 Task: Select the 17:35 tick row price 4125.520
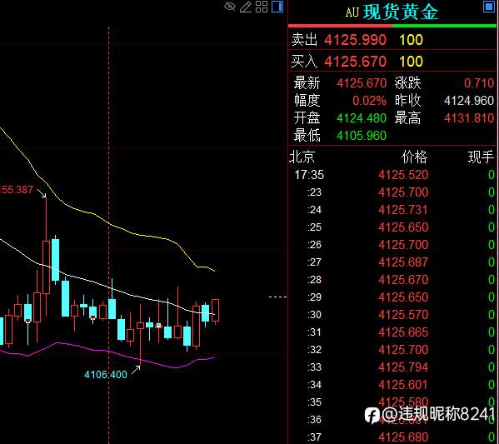pyautogui.click(x=403, y=175)
